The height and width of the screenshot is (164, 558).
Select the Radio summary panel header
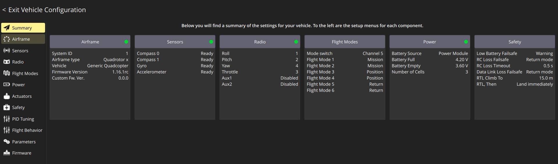(260, 42)
